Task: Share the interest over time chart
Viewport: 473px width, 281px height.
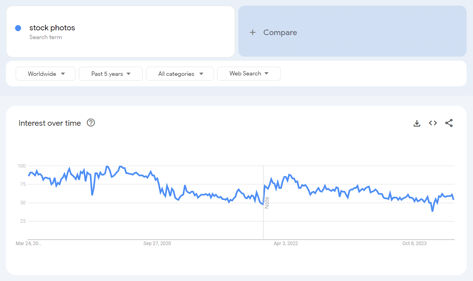Action: [x=449, y=123]
